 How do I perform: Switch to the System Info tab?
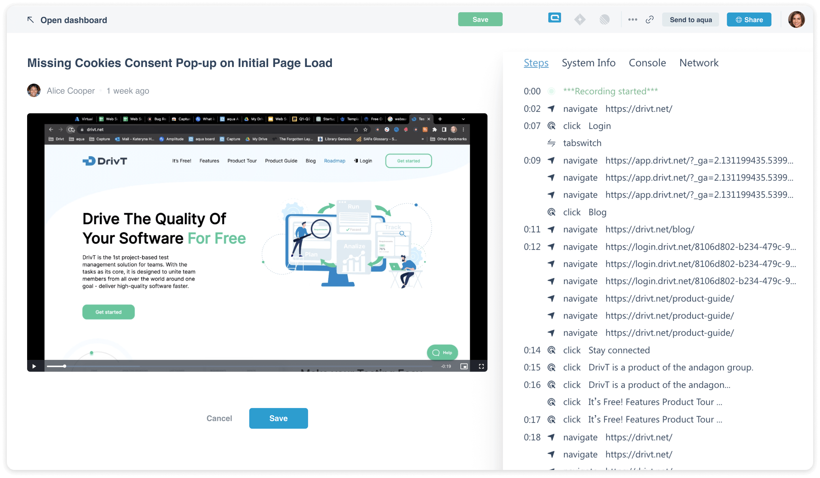pos(589,63)
